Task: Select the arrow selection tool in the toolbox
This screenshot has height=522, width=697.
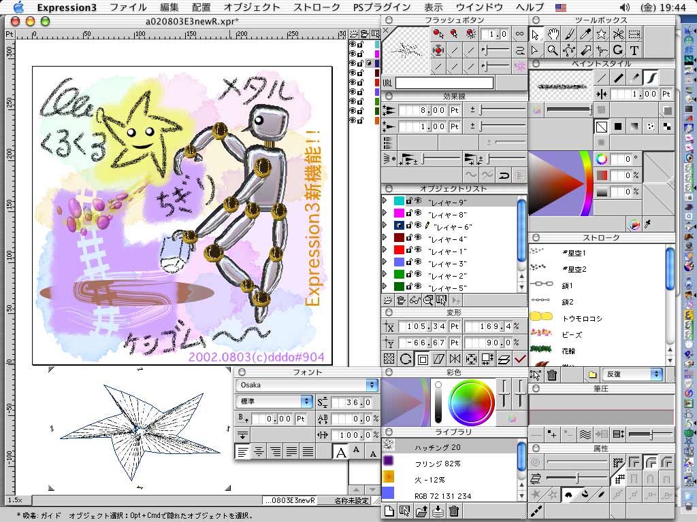Action: click(536, 34)
